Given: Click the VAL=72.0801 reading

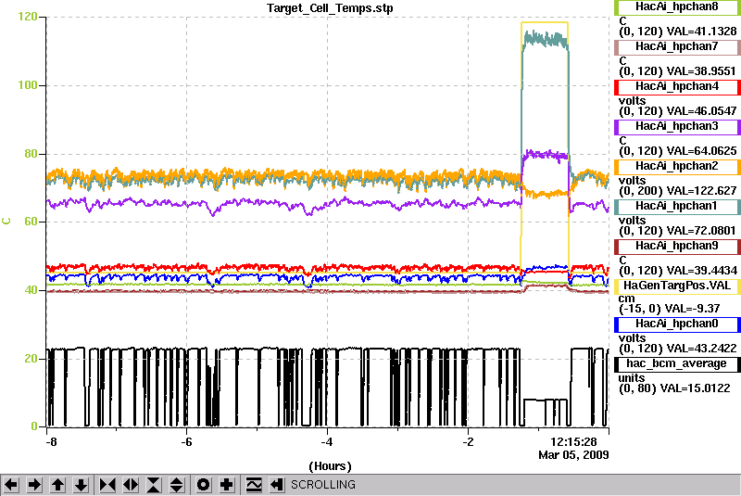Looking at the screenshot, I should (701, 231).
